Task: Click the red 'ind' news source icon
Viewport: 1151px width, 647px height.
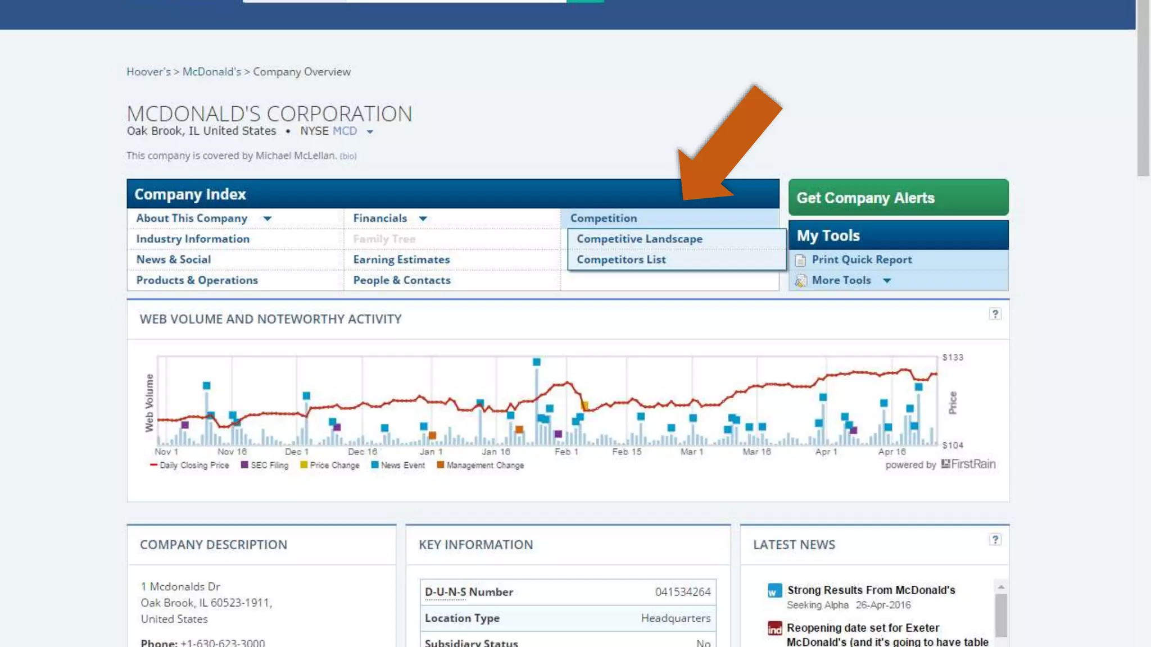Action: pyautogui.click(x=774, y=628)
